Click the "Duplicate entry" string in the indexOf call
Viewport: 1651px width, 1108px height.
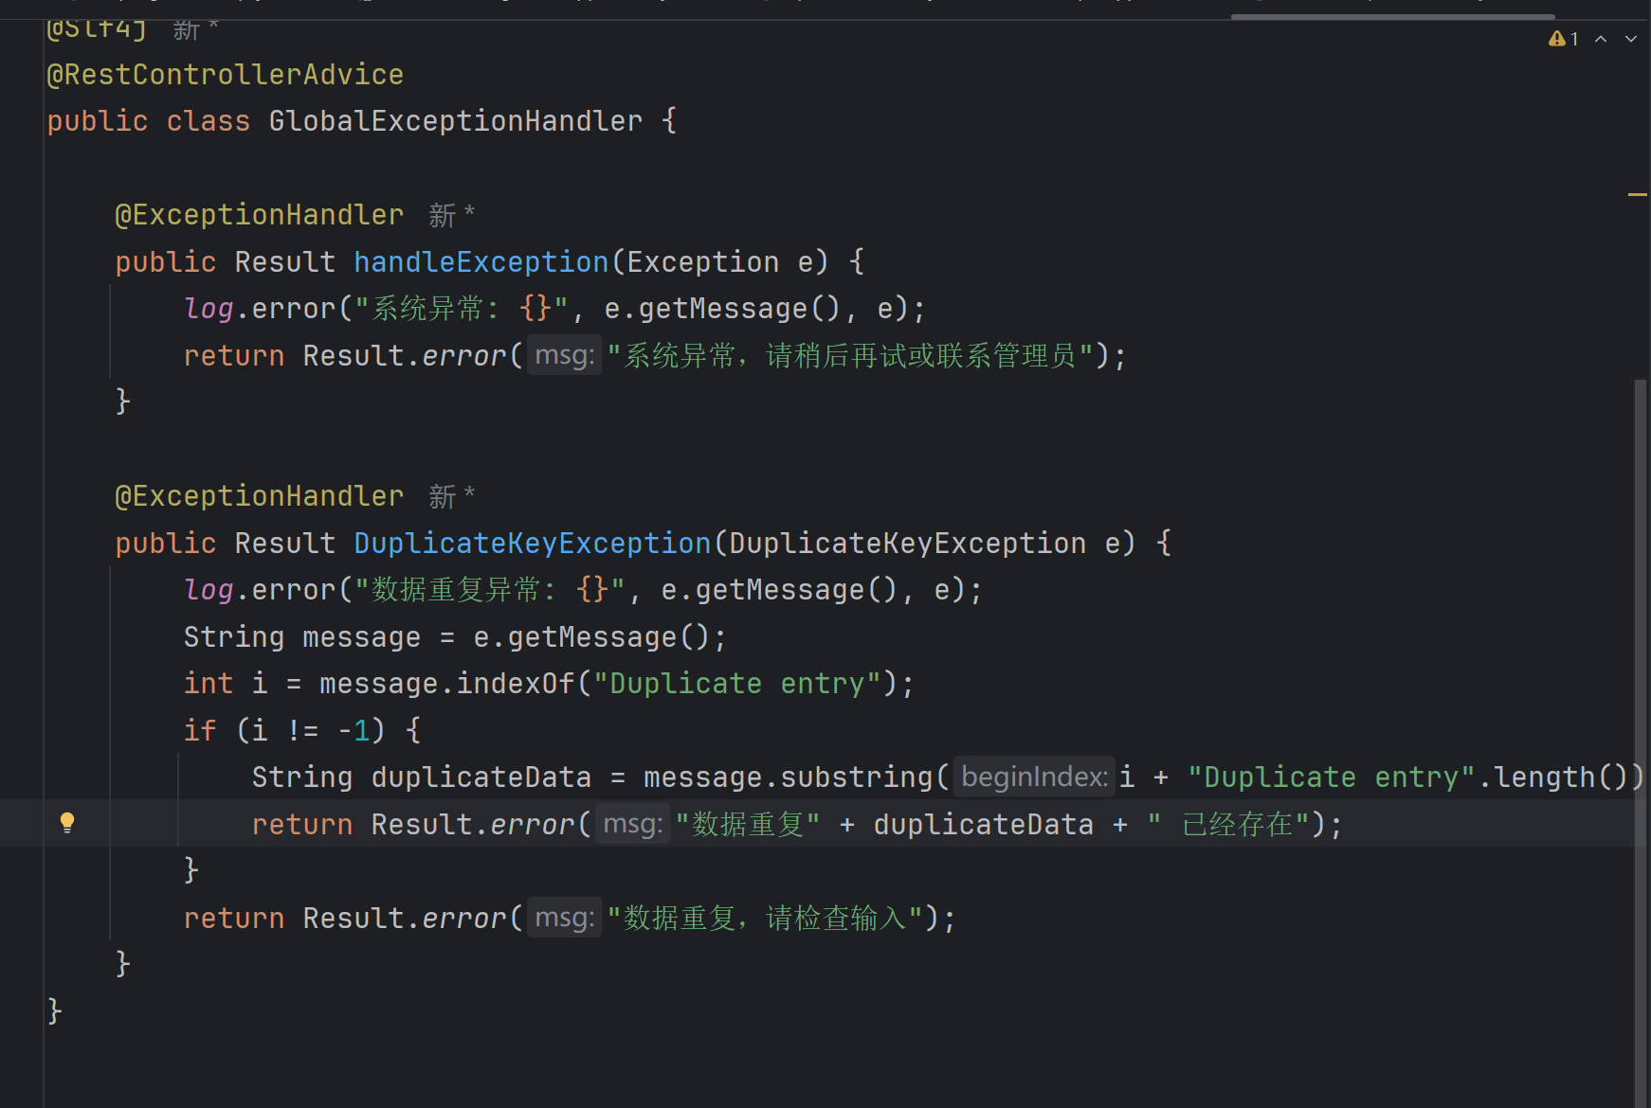736,684
